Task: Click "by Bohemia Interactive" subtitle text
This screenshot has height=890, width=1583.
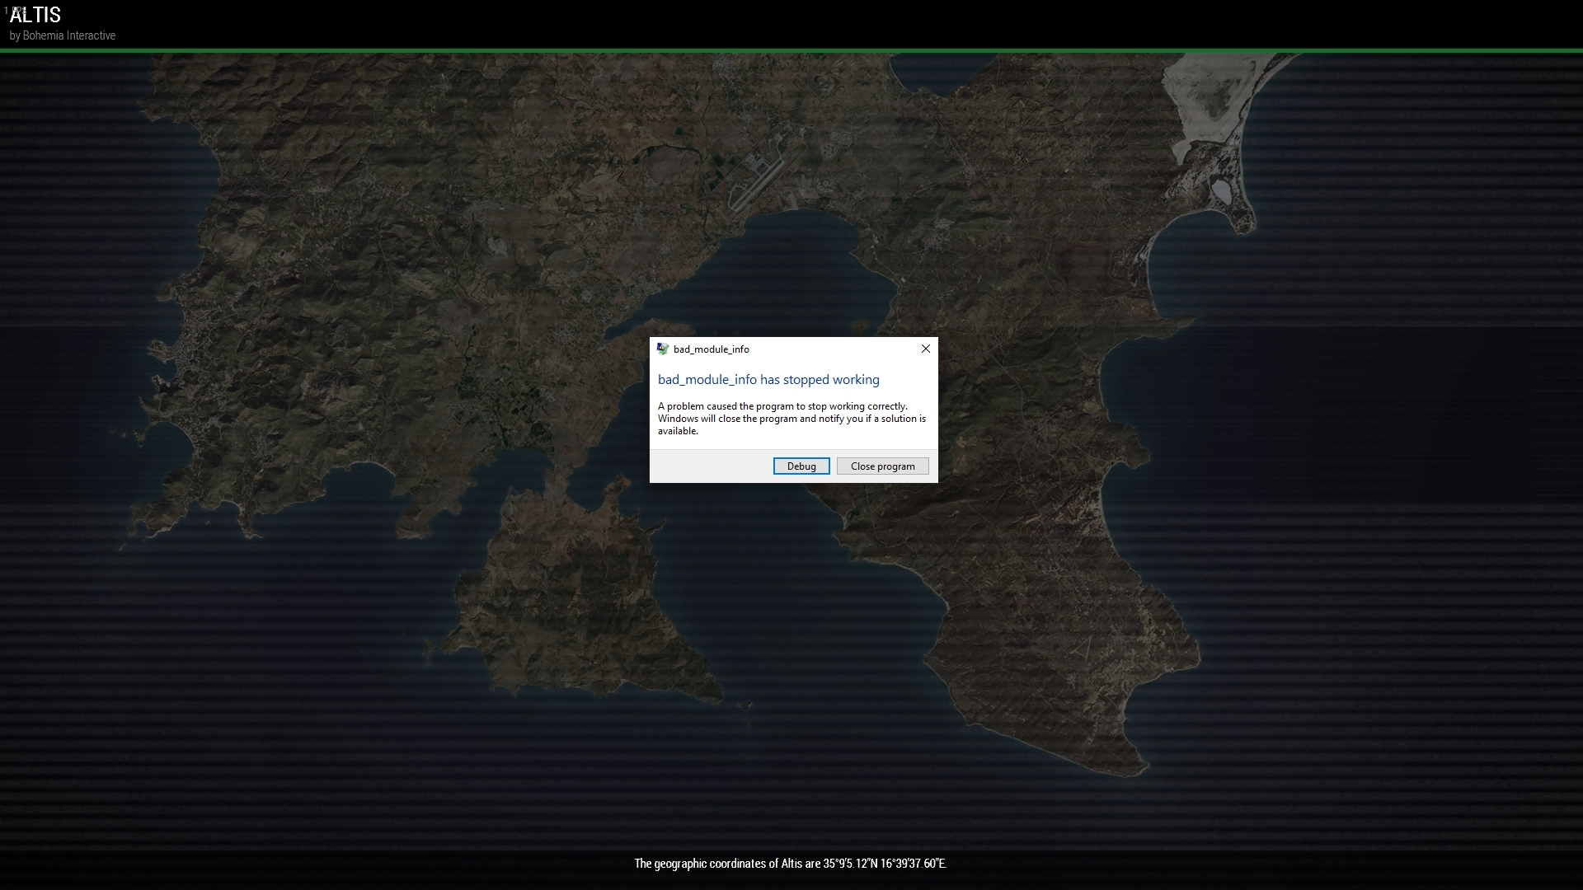Action: point(63,35)
